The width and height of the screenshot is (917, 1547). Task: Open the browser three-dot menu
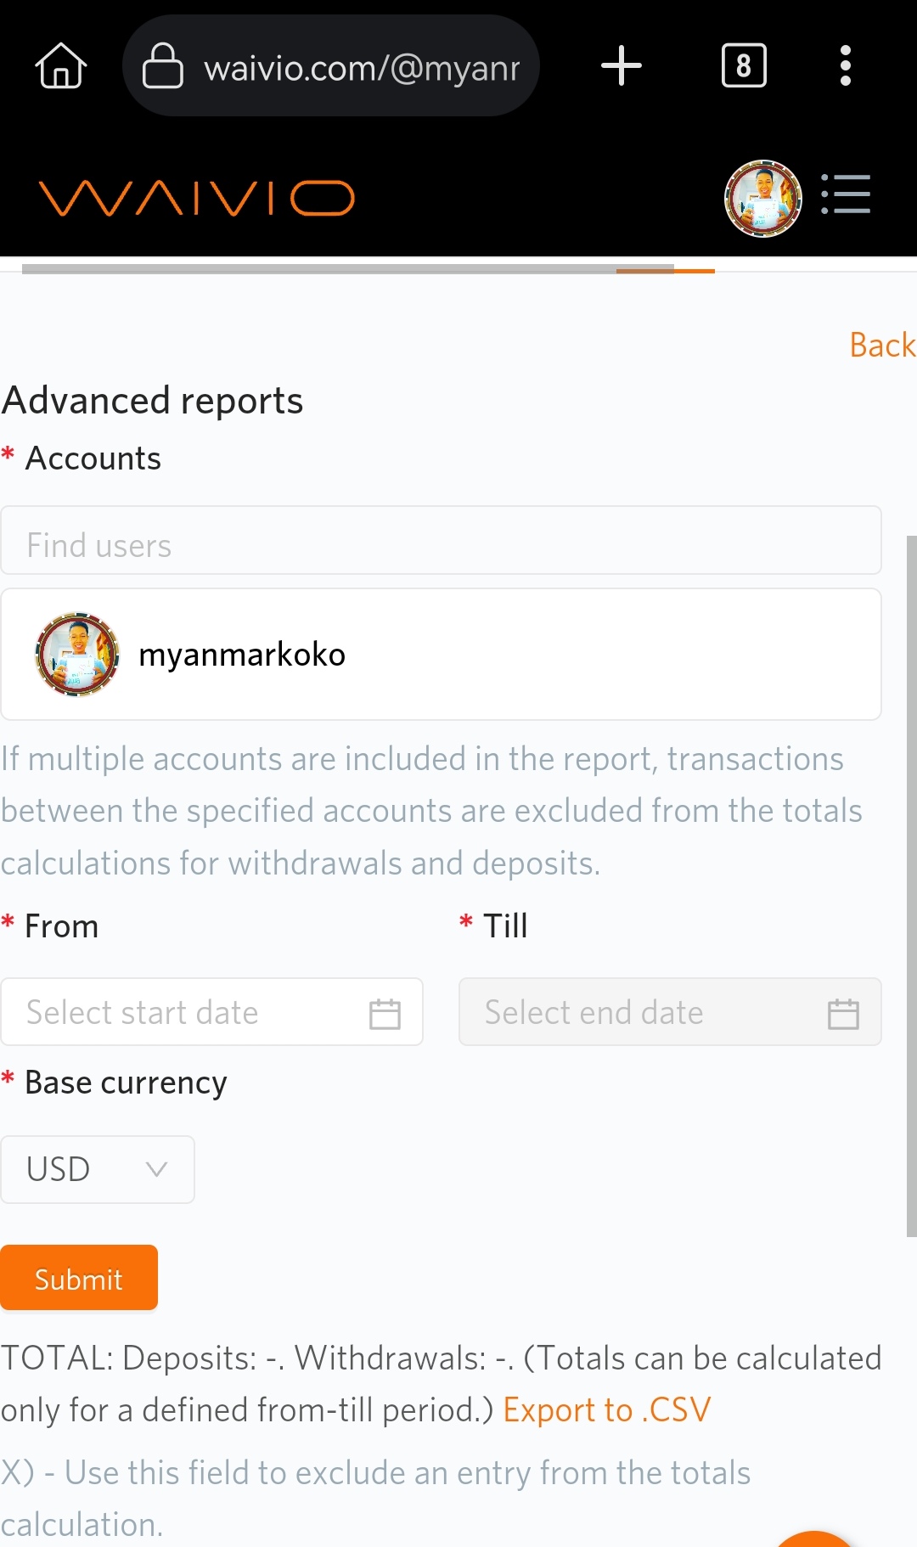pos(845,65)
